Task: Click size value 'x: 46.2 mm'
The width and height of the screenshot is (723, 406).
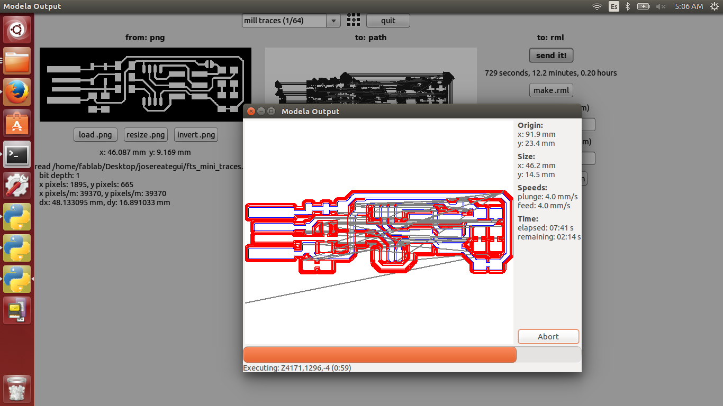Action: [536, 165]
